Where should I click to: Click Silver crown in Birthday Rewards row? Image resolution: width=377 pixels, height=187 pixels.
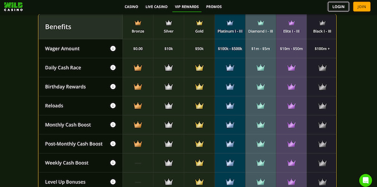point(169,87)
